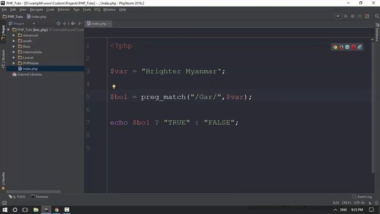Select index.php in the project tree
The height and width of the screenshot is (214, 380).
click(x=45, y=69)
